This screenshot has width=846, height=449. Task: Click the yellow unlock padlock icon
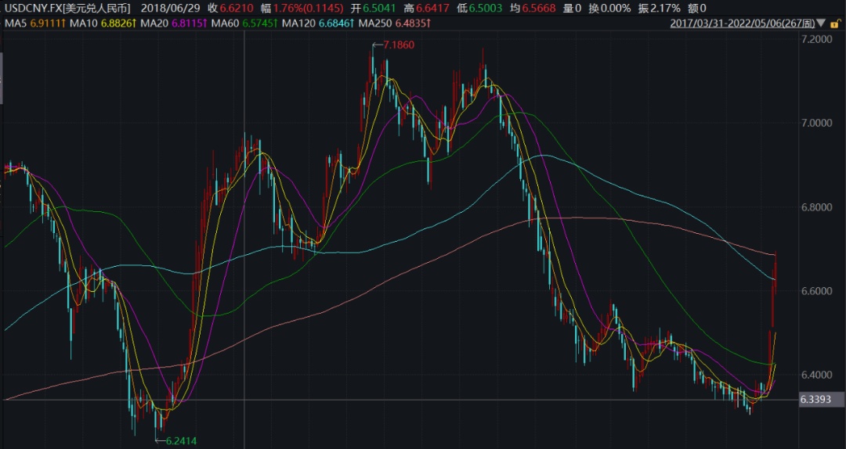point(837,23)
